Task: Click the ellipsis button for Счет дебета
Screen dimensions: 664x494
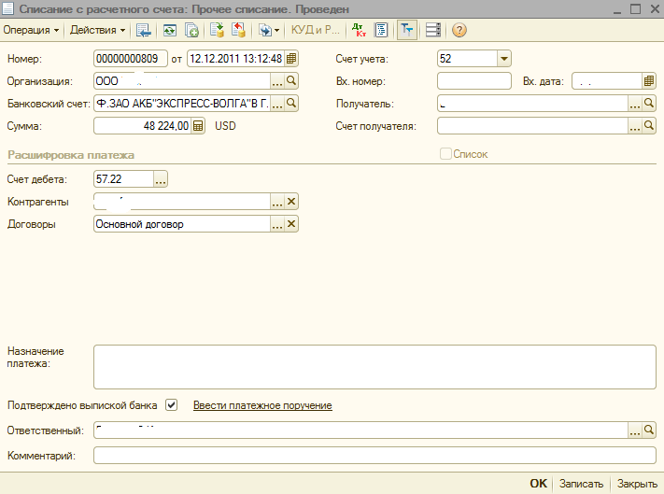Action: click(x=160, y=179)
